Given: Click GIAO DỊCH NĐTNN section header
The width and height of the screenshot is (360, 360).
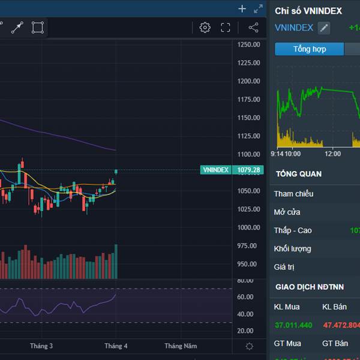Looking at the screenshot, I should (310, 287).
